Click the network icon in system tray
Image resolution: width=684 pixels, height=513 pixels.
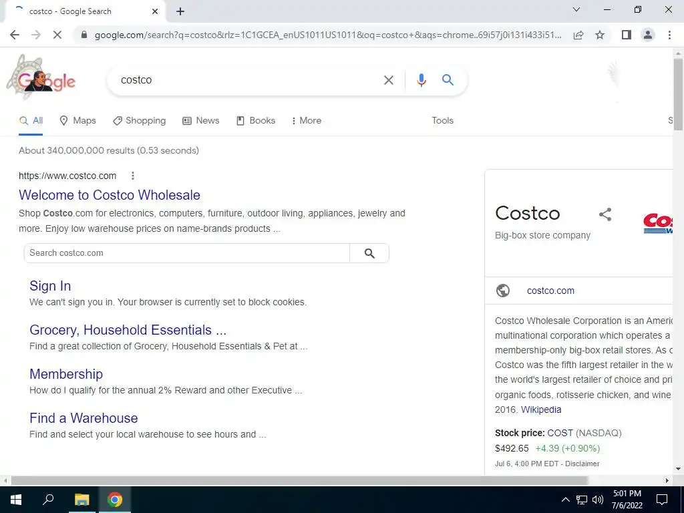pos(582,500)
